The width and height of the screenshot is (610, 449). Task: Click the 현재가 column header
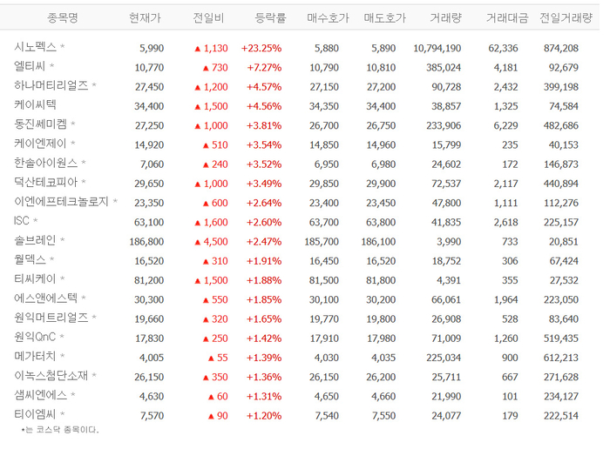click(145, 18)
